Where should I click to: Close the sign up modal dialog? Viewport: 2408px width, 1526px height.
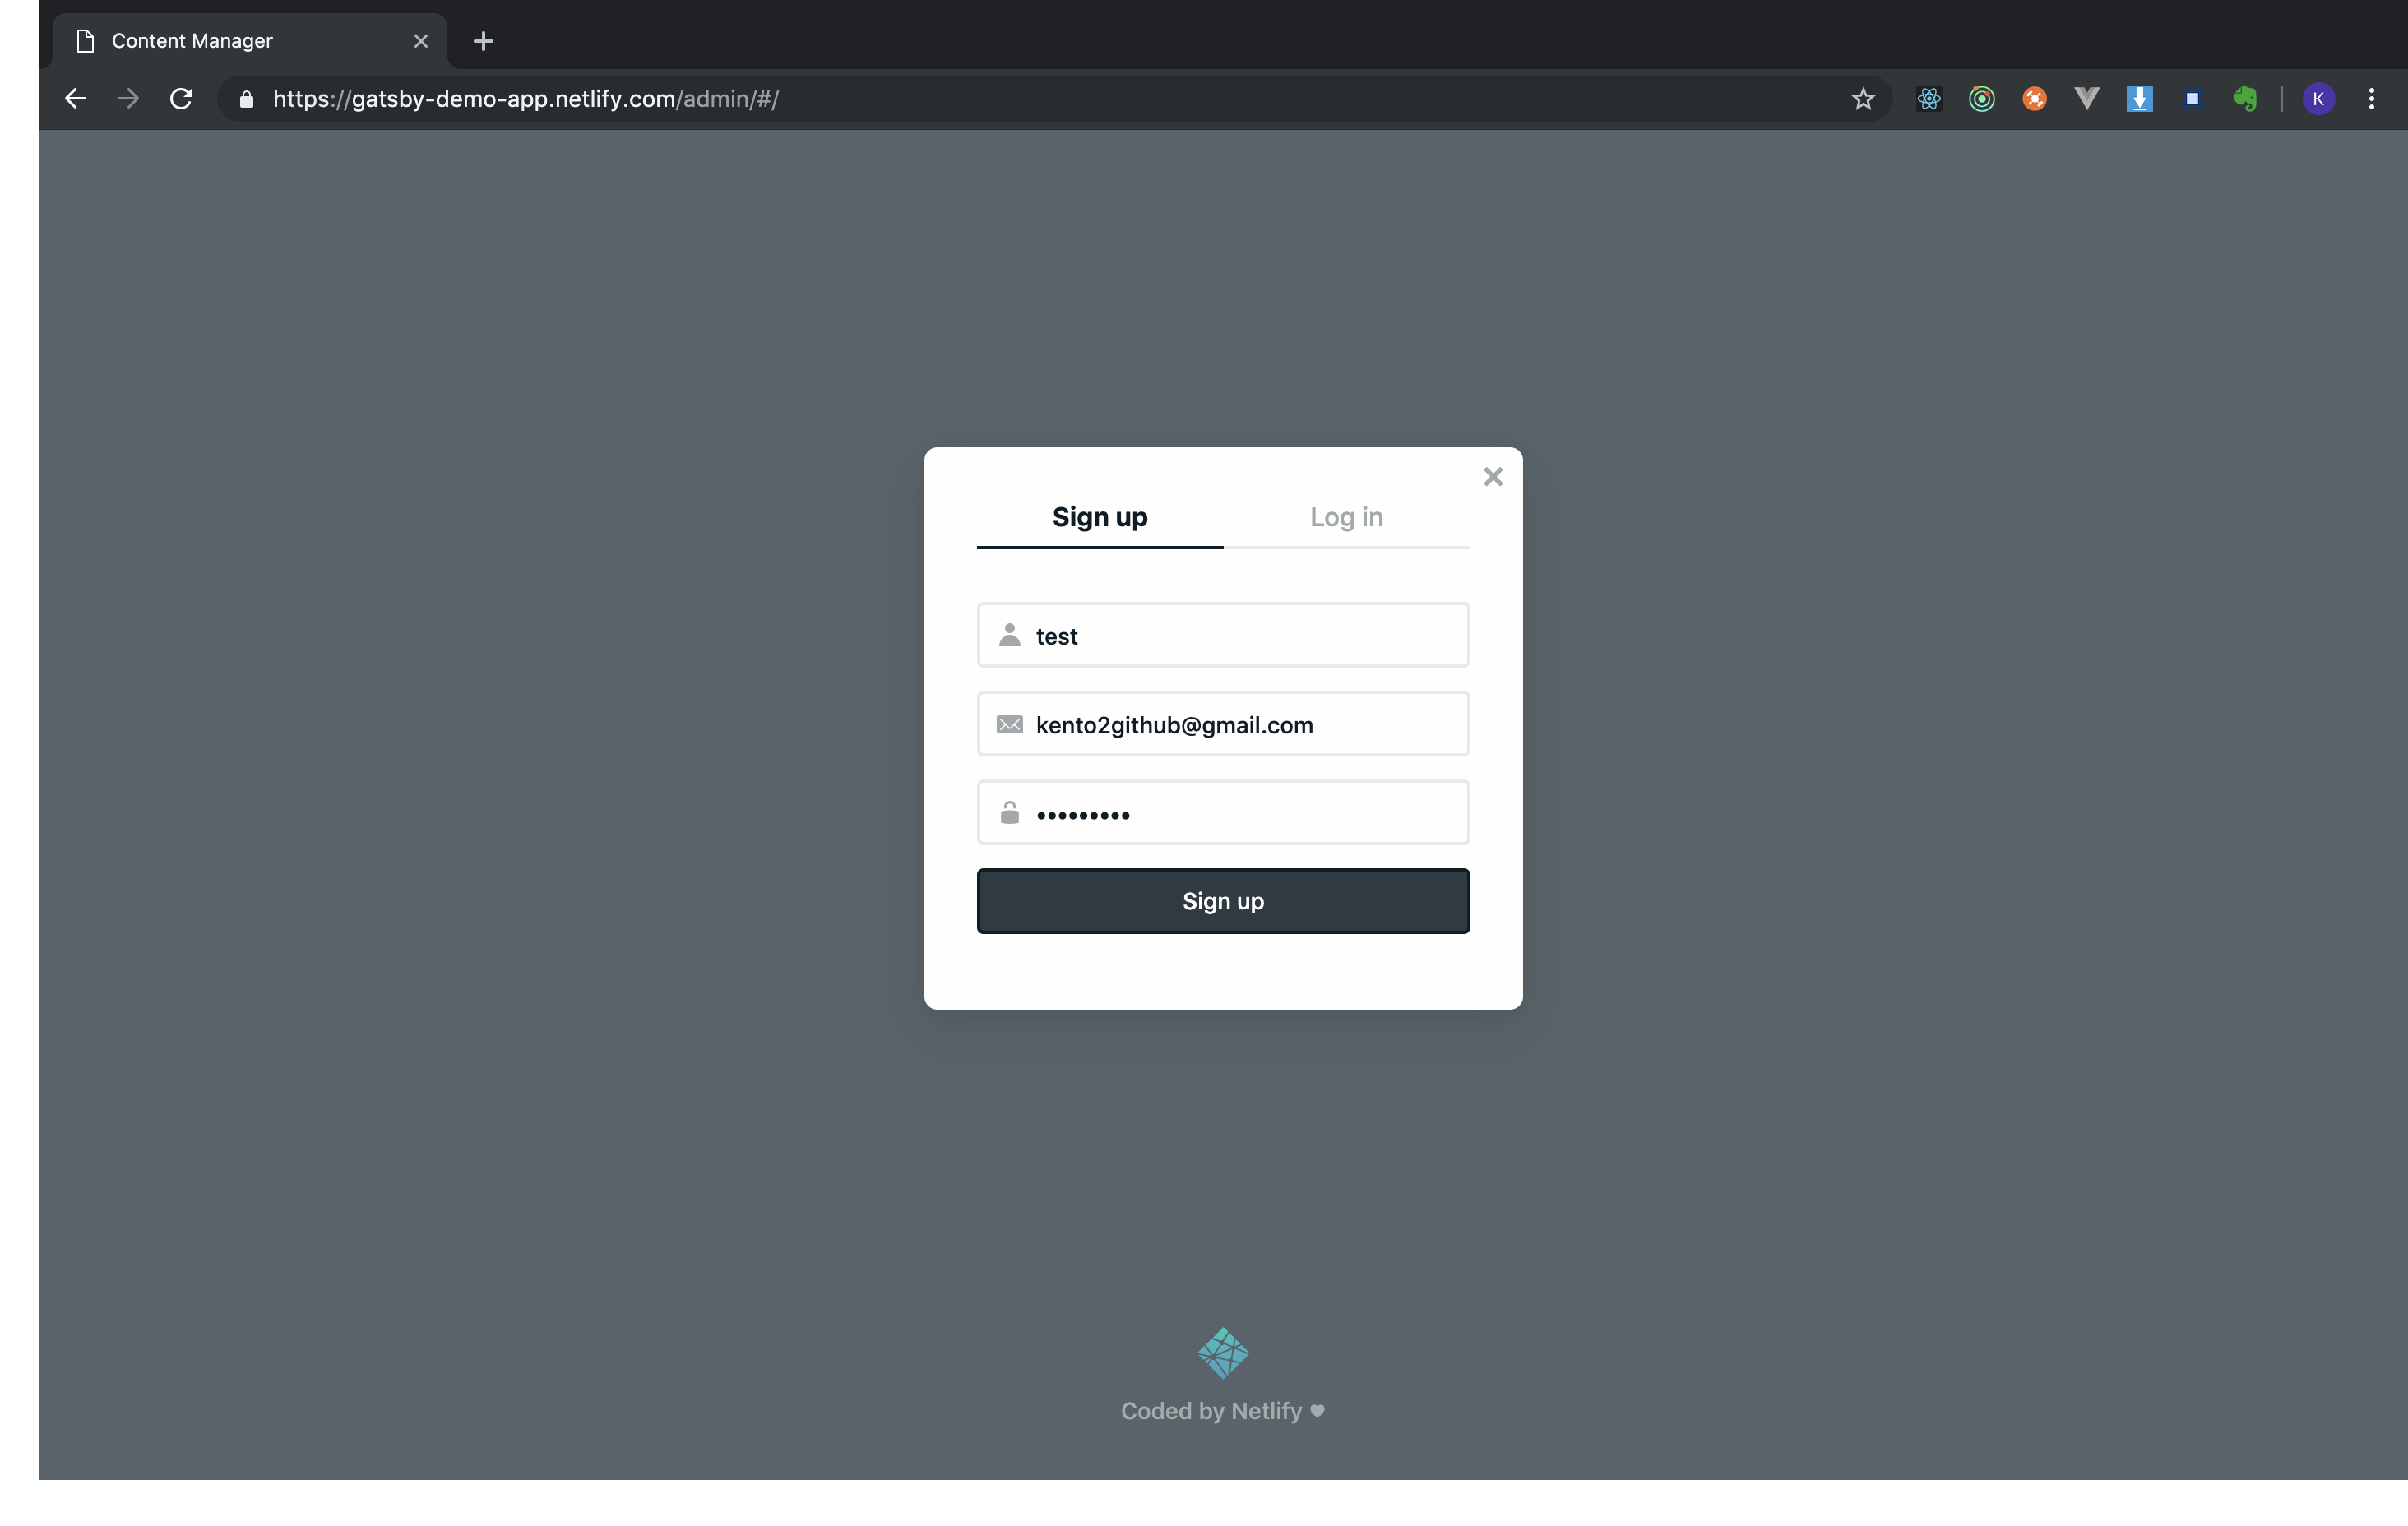(x=1492, y=477)
